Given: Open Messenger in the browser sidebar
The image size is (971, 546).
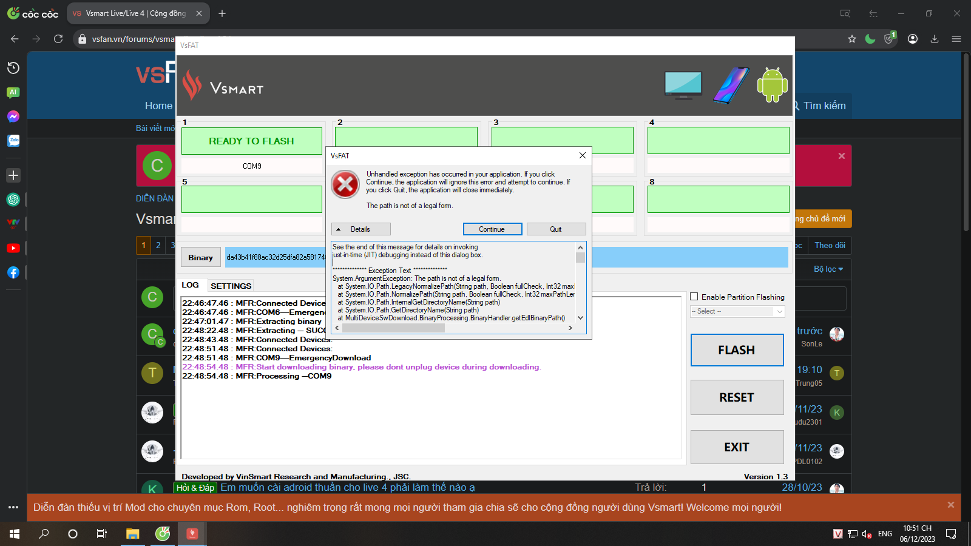Looking at the screenshot, I should (13, 116).
